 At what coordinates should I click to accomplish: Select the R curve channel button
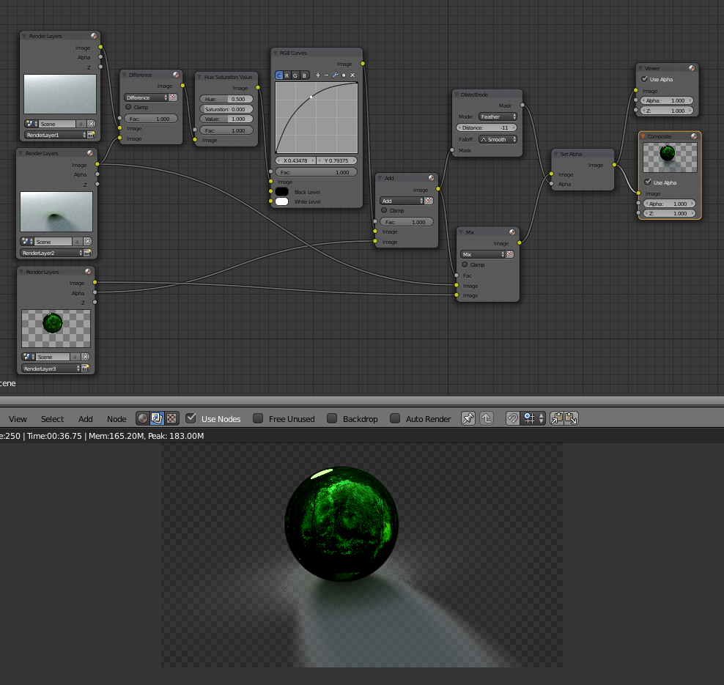click(287, 75)
